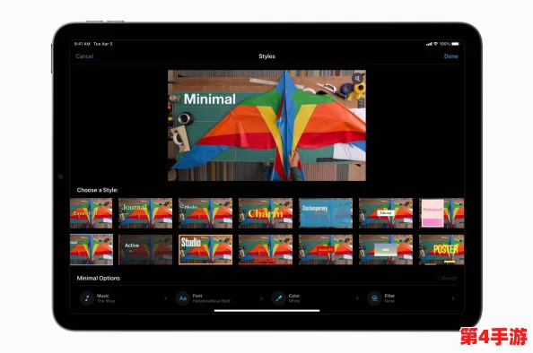533x353 pixels.
Task: Select the Journal style thumbnail
Action: [145, 213]
